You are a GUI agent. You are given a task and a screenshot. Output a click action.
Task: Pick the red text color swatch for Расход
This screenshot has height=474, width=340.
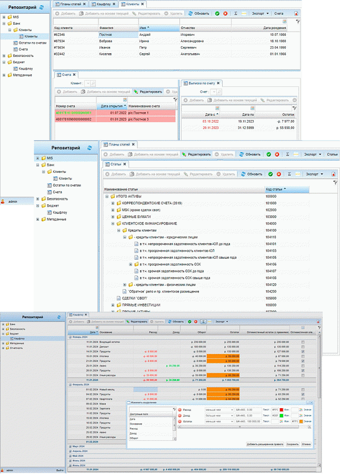[282, 410]
